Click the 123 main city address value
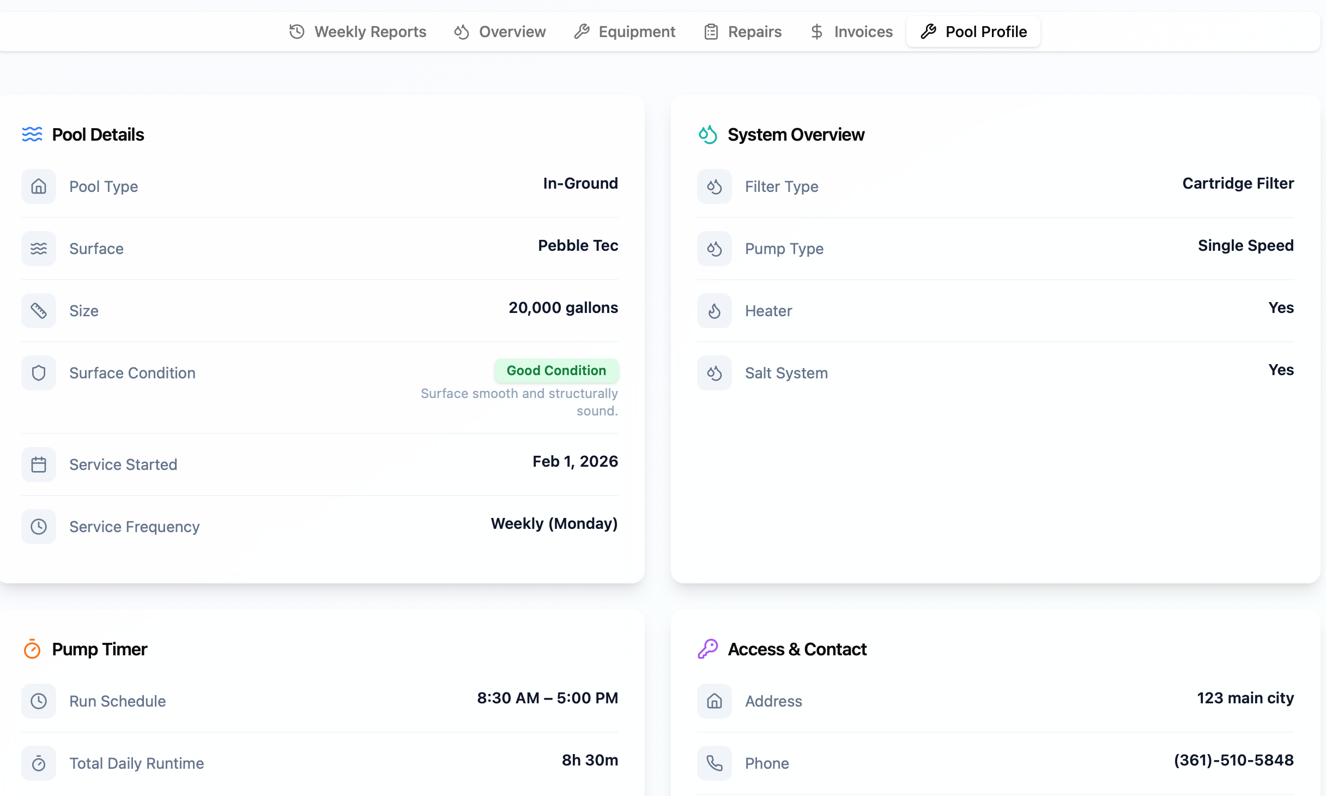 pos(1245,698)
